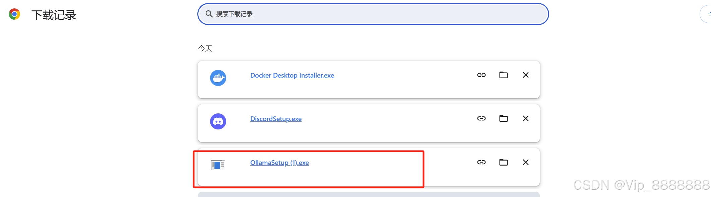The image size is (711, 197).
Task: Remove Docker Desktop Installer.exe from list
Action: click(x=525, y=75)
